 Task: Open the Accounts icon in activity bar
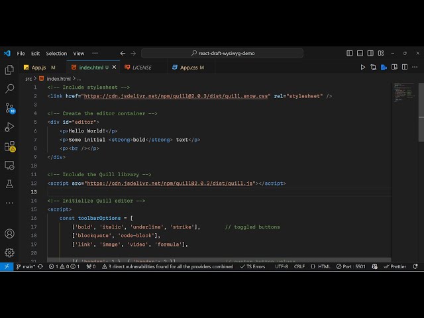[9, 233]
